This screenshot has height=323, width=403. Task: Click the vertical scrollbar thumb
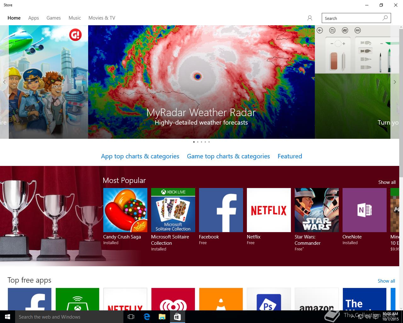pos(401,103)
